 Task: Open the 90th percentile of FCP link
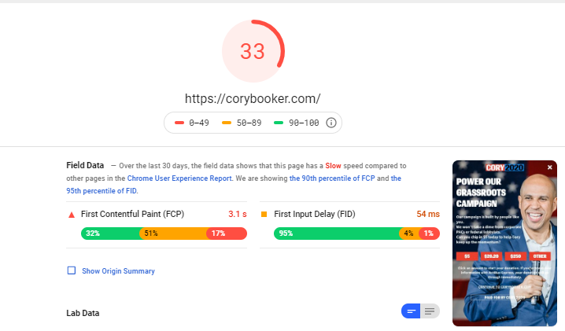tap(332, 178)
